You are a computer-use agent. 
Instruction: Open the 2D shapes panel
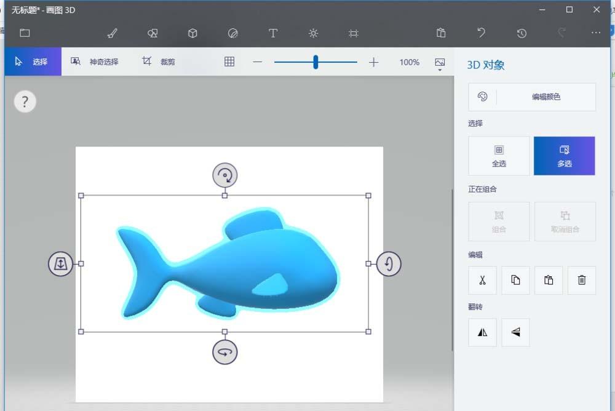coord(152,33)
